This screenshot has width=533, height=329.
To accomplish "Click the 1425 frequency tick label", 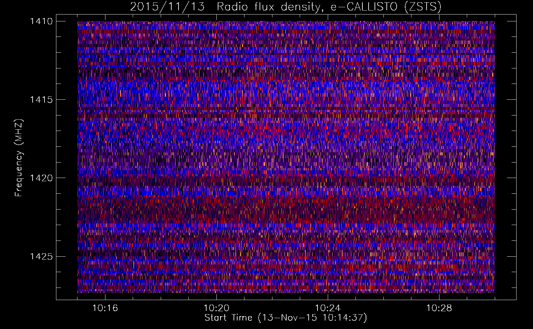I will (41, 256).
